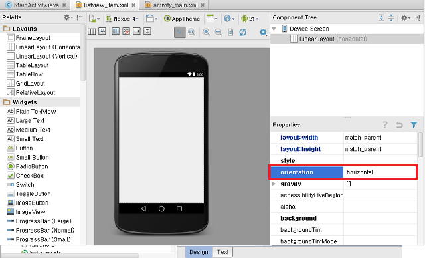The height and width of the screenshot is (258, 425).
Task: Select RelativeLayout in the Palette
Action: pos(31,93)
